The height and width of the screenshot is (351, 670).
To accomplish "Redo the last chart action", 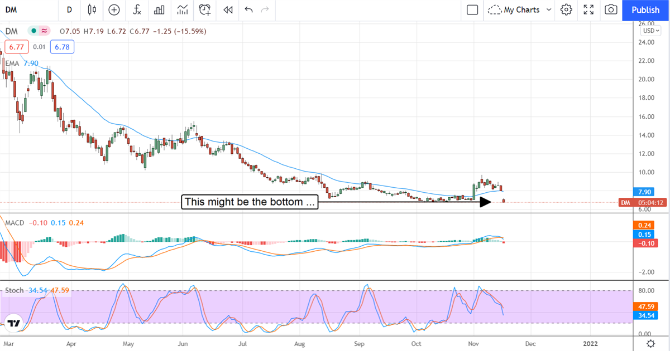I will pyautogui.click(x=265, y=9).
